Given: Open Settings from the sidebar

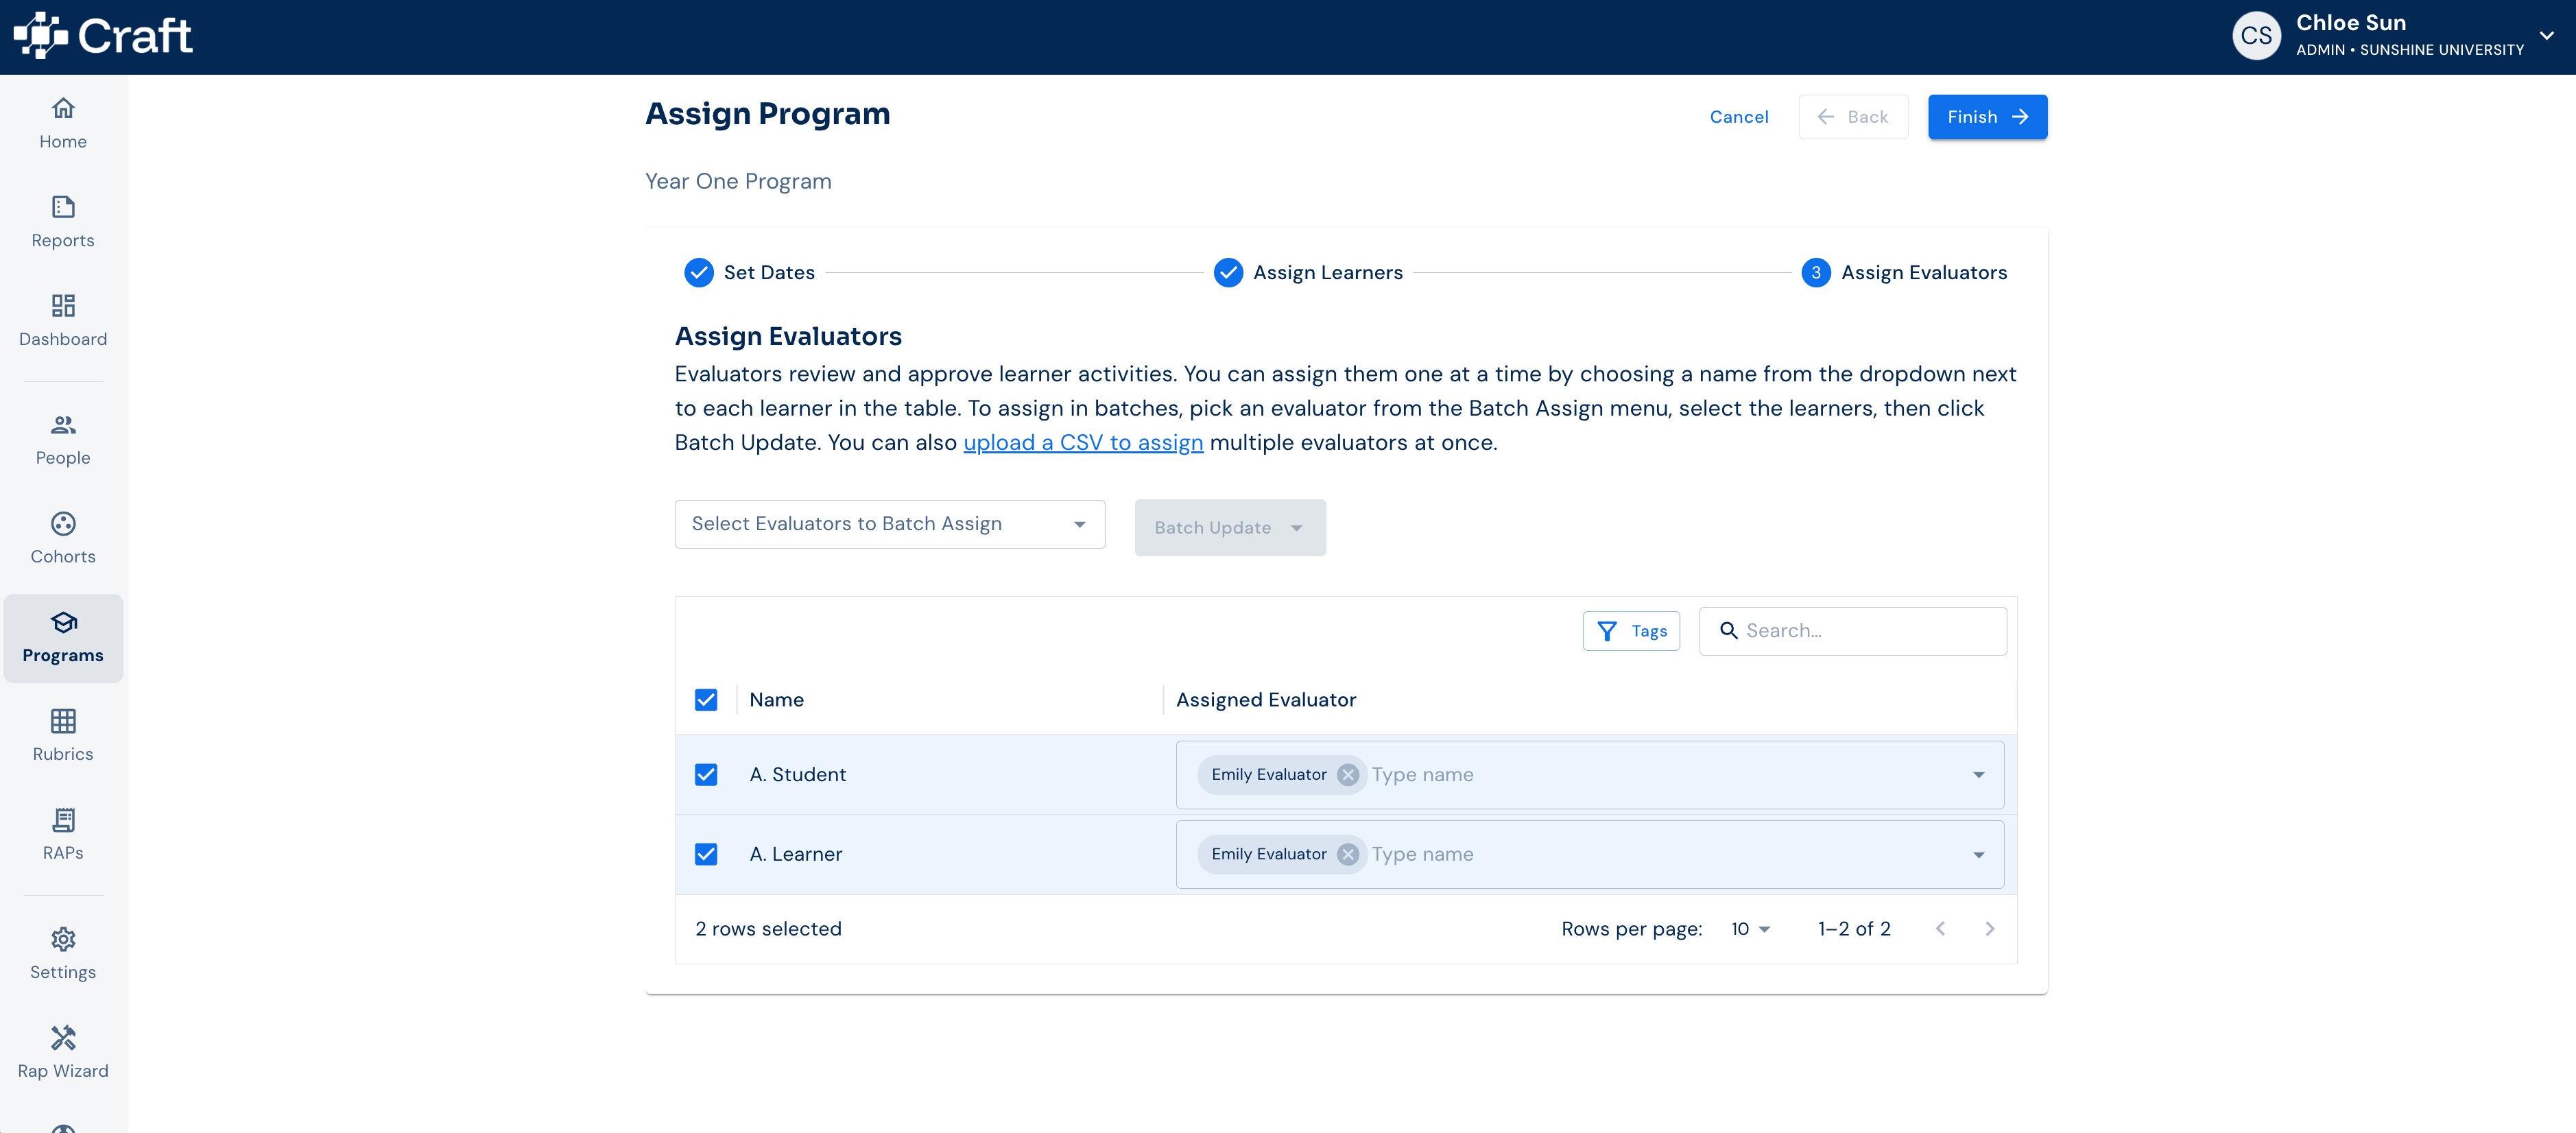Looking at the screenshot, I should pos(63,954).
